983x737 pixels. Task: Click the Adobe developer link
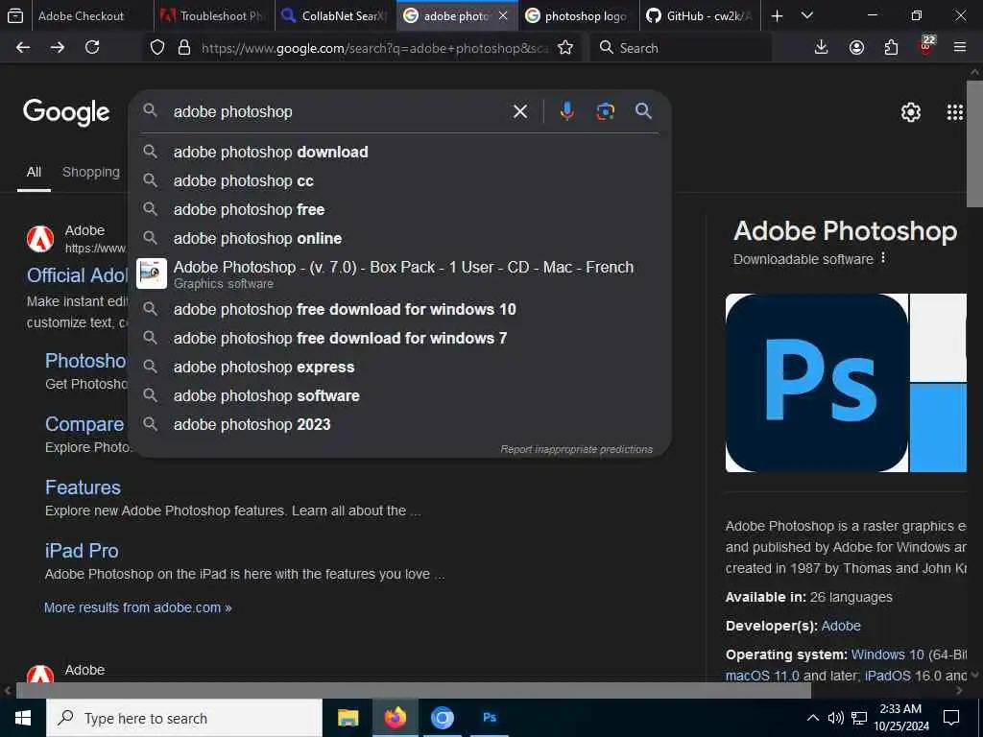tap(841, 626)
